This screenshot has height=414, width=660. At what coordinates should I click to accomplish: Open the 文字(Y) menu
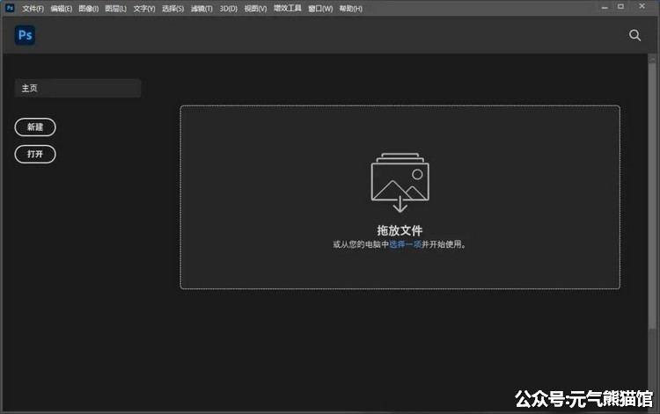coord(143,8)
